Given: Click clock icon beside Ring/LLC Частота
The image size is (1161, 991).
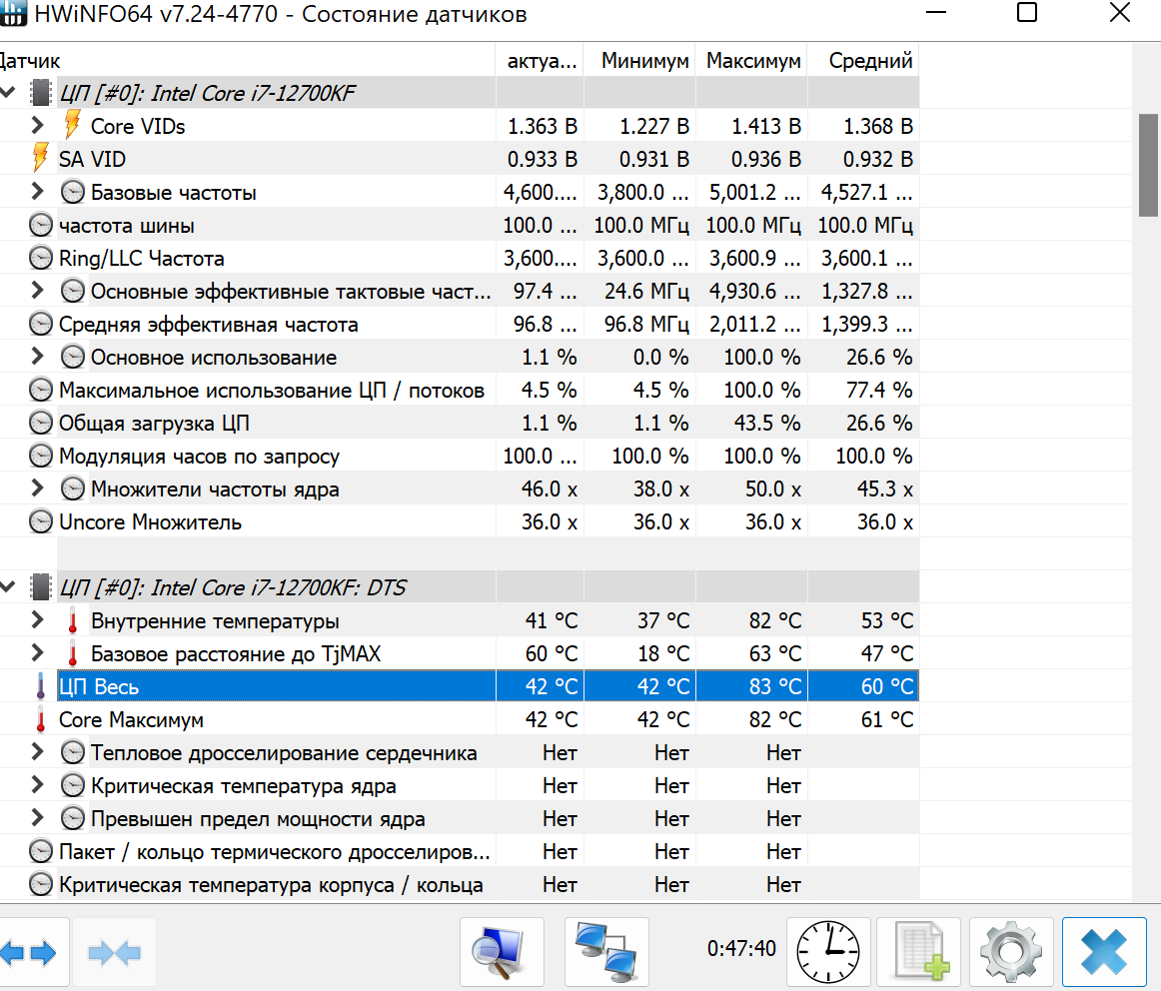Looking at the screenshot, I should (41, 258).
